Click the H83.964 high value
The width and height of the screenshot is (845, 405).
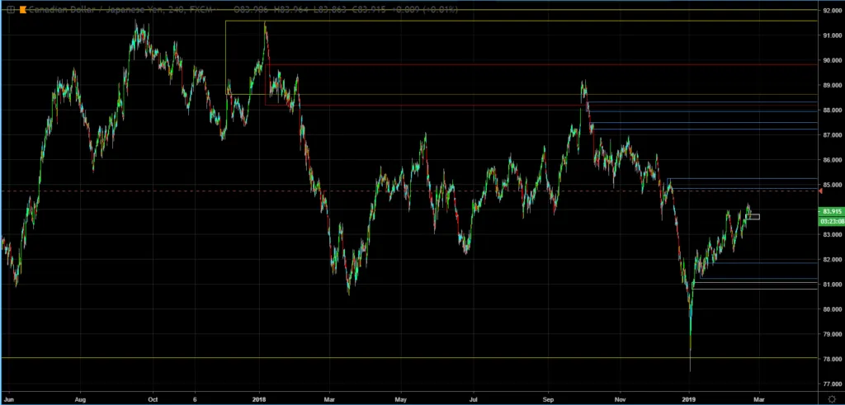(291, 10)
